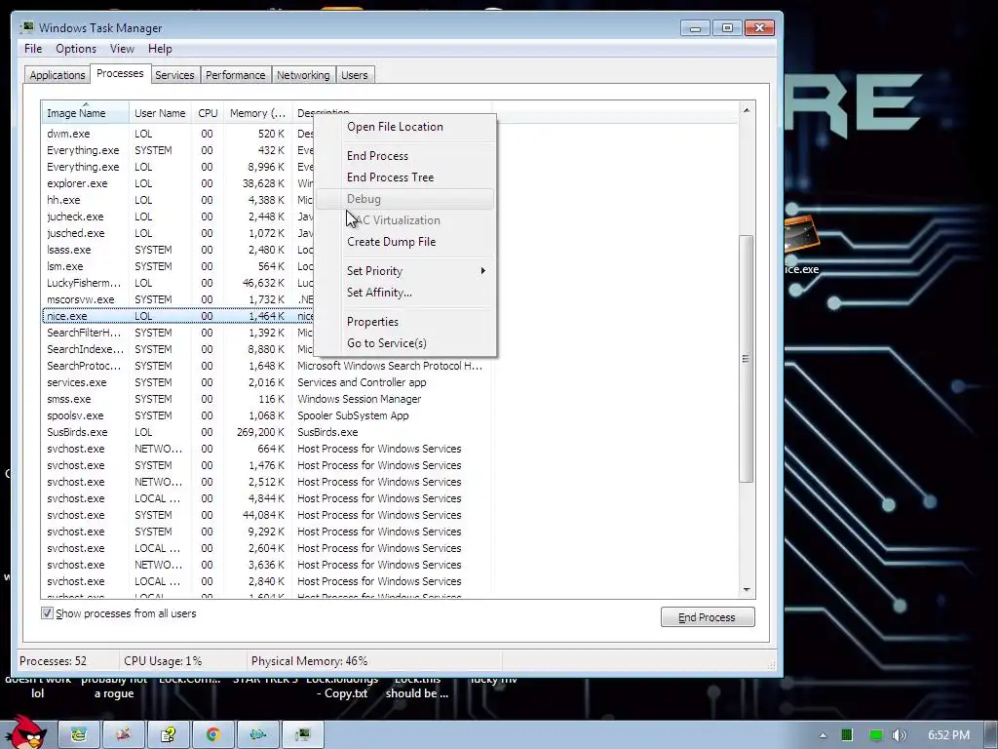This screenshot has width=998, height=749.
Task: Click the Task Manager title bar icon
Action: (27, 27)
